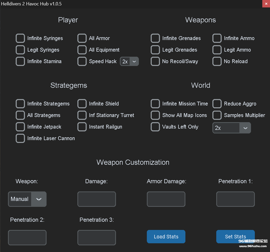This screenshot has height=252, width=270.
Task: Turn on Infinite Laser Cannon
Action: tap(20, 138)
